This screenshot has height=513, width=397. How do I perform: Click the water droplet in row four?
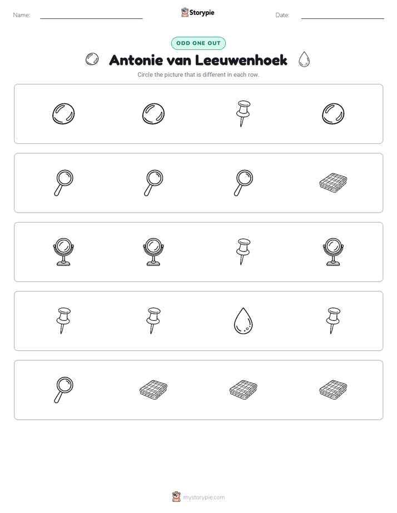pyautogui.click(x=243, y=321)
